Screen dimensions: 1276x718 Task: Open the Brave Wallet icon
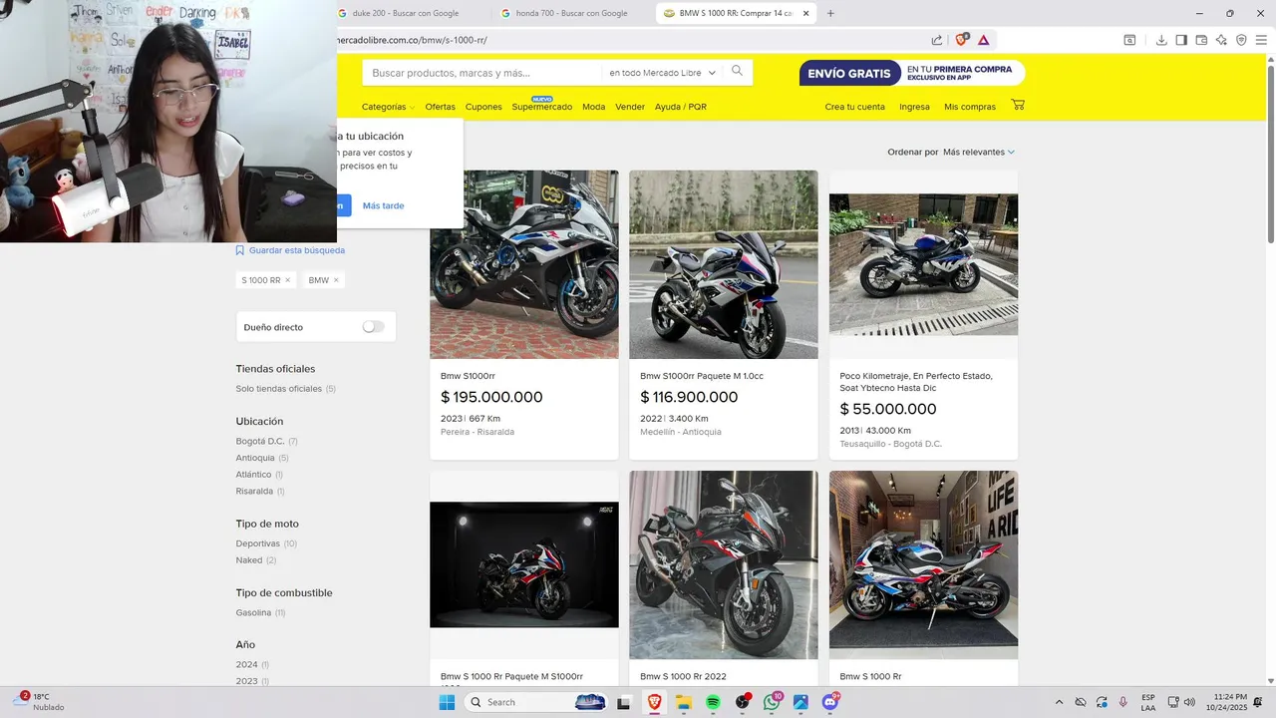[1201, 40]
